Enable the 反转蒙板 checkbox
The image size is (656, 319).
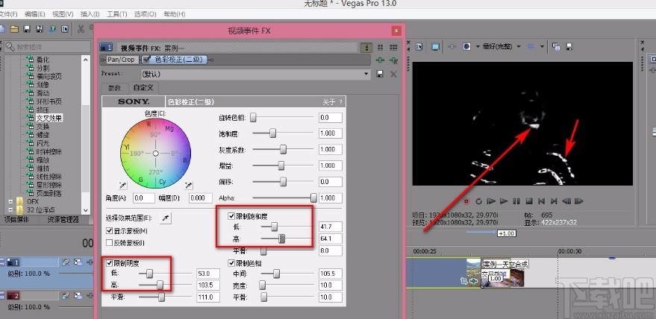(109, 242)
